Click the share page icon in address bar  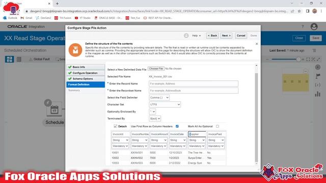[292, 11]
